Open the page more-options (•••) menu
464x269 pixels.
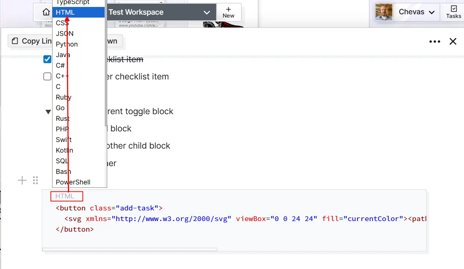coord(435,41)
